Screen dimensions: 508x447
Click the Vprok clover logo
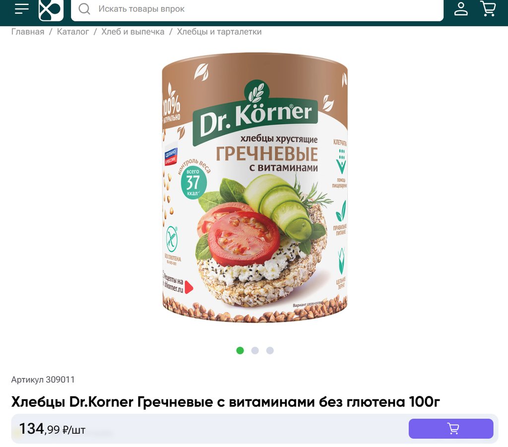pyautogui.click(x=51, y=10)
